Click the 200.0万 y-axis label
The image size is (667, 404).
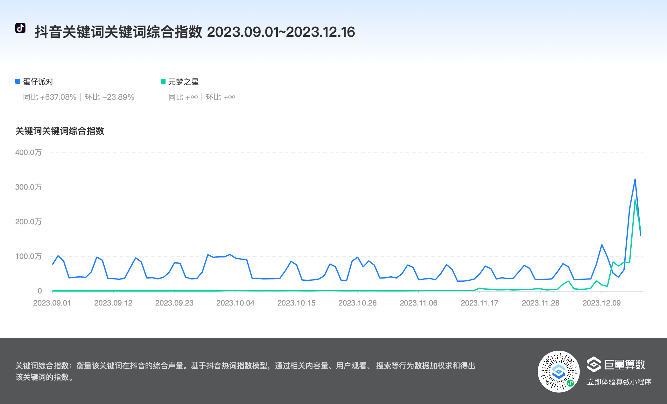tap(28, 222)
